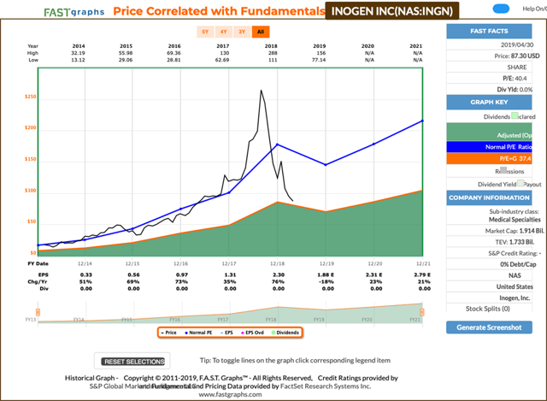Toggle the Dividend Yield Payout checkbox
Screen dimensions: 547x401
(521, 183)
